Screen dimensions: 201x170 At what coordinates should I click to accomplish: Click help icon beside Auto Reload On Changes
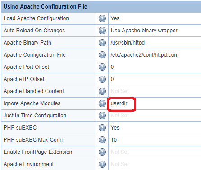pyautogui.click(x=102, y=31)
